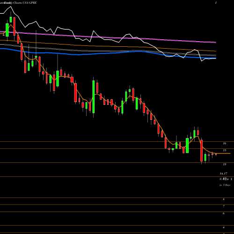234x234 pixels.
Task: Click the 'Charts USA GPRE' title text
Action: coord(25,3)
